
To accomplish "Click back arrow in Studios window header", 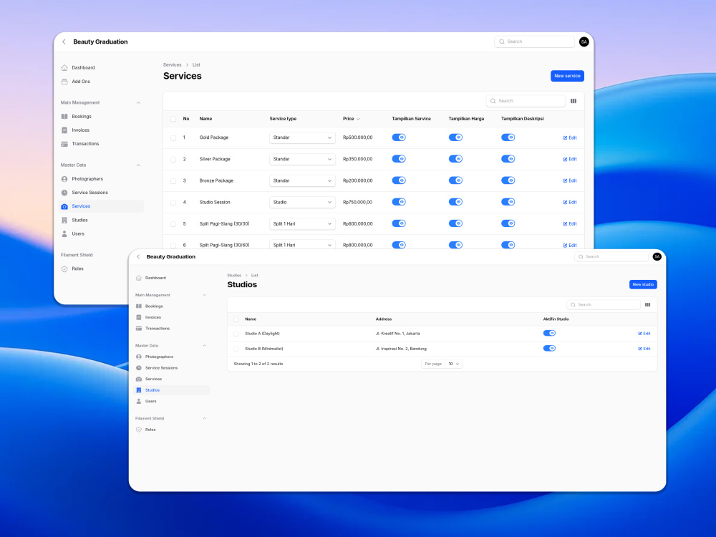I will point(138,256).
